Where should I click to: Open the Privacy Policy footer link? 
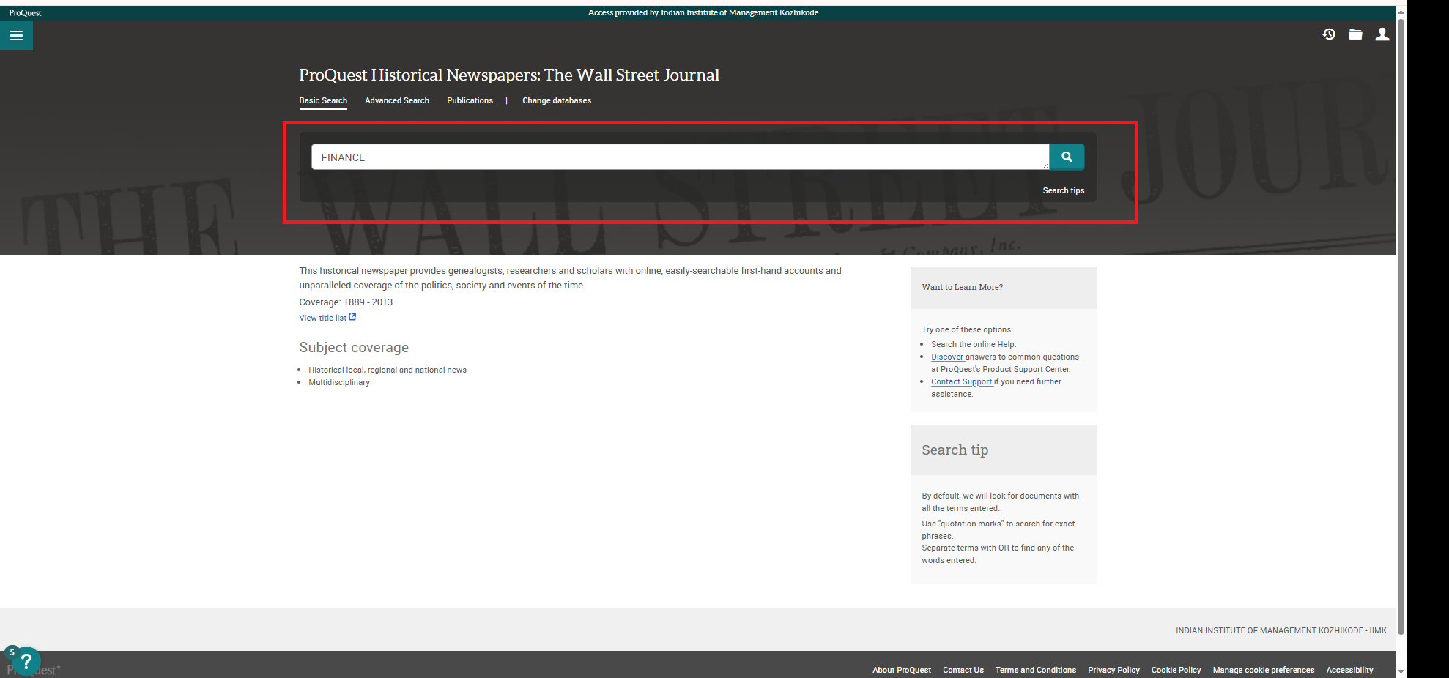[1113, 670]
